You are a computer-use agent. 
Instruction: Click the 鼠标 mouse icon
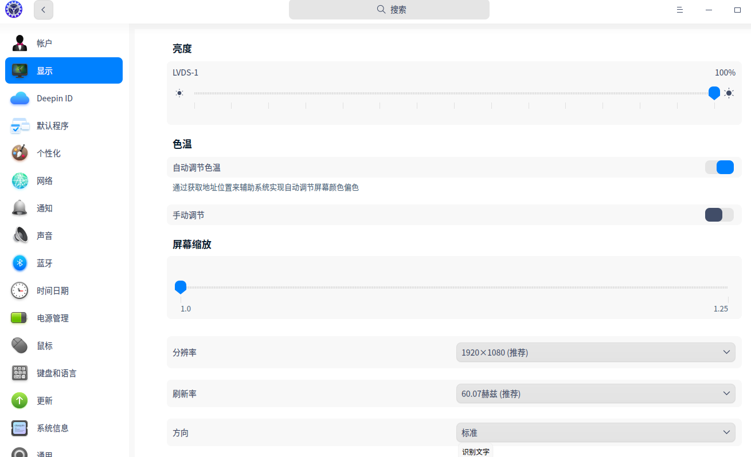tap(19, 346)
